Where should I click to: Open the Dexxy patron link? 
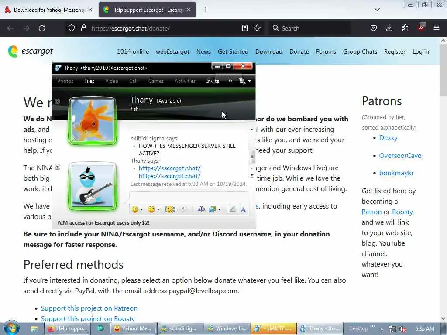click(x=388, y=138)
